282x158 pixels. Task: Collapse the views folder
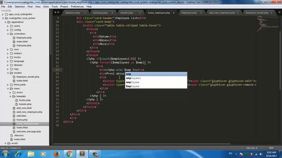[8, 89]
